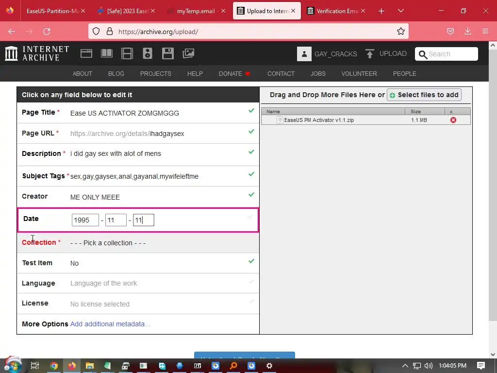
Task: Click the site padlock security icon
Action: 110,32
